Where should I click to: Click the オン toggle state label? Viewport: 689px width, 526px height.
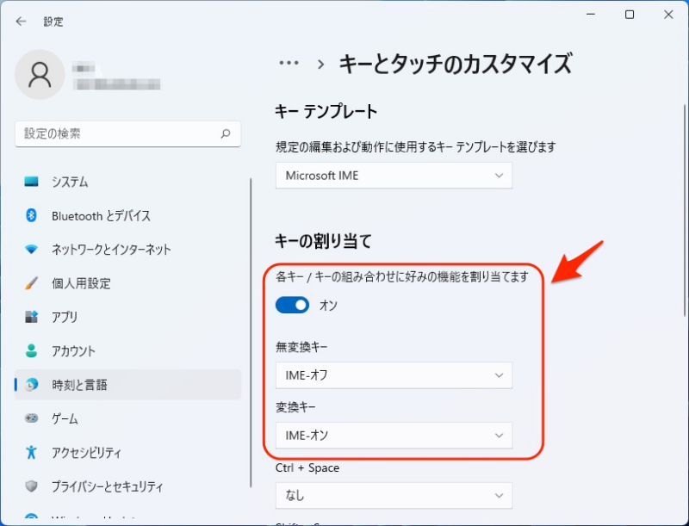pos(328,305)
